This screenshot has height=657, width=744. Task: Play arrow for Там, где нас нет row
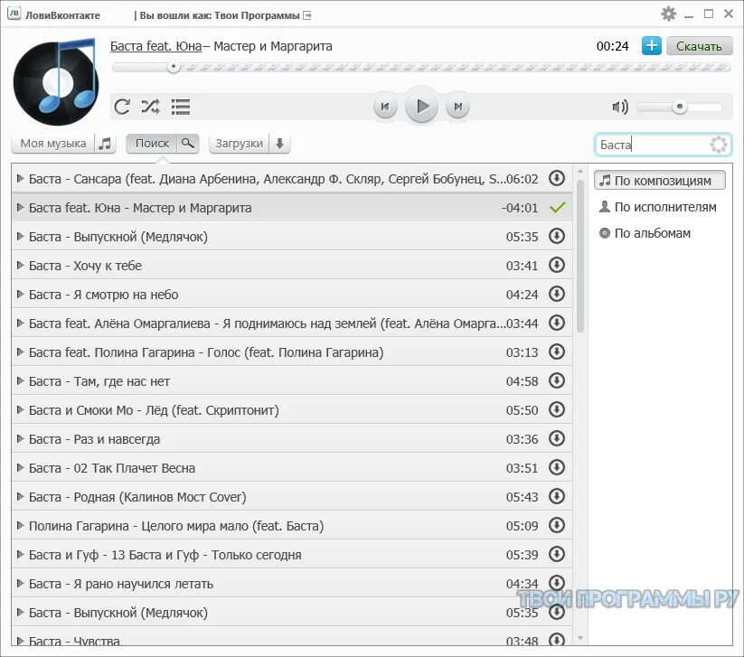click(20, 381)
